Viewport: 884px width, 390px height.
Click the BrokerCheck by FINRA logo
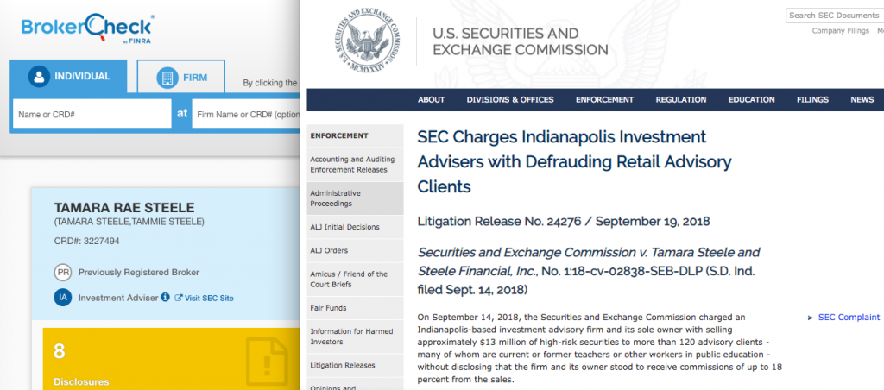(87, 28)
